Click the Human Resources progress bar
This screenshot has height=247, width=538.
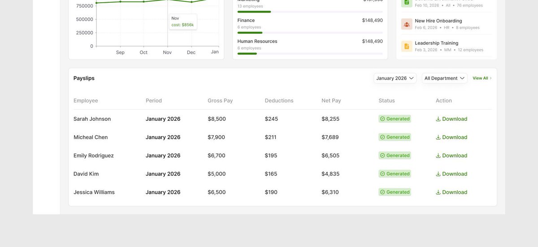[310, 54]
